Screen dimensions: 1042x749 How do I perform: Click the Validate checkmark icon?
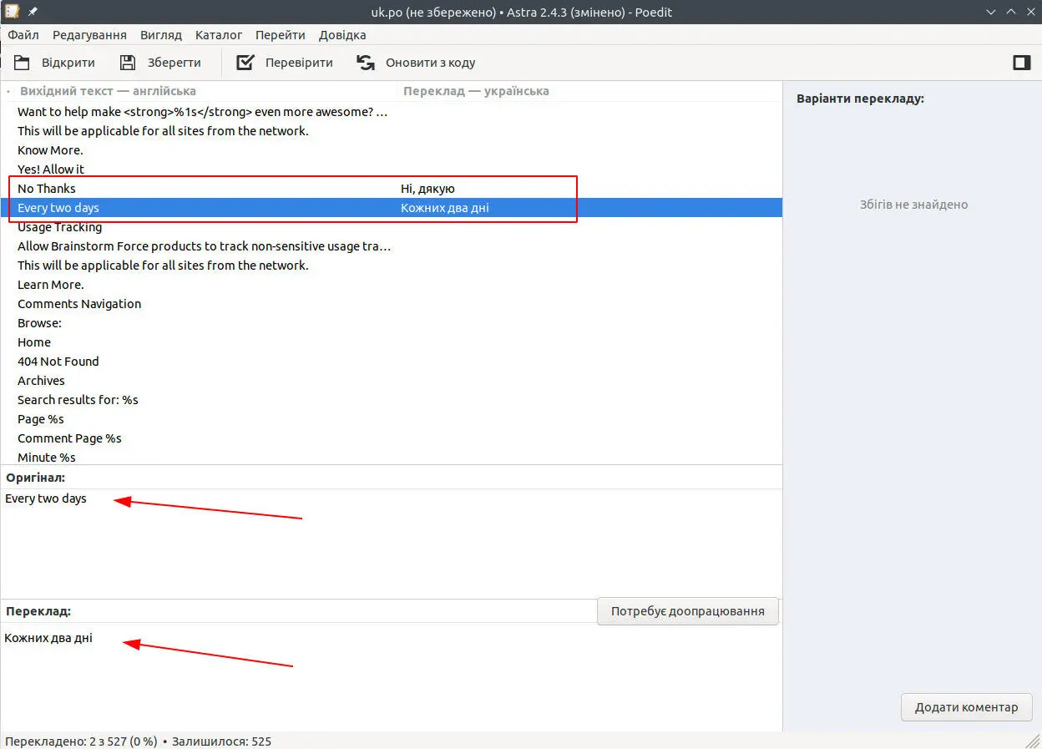click(245, 63)
